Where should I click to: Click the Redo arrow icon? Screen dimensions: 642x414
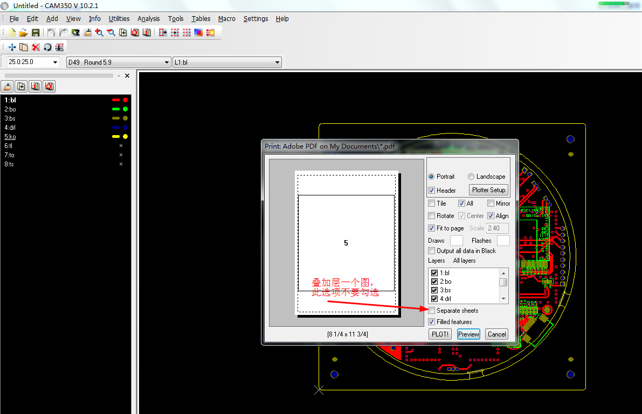tap(64, 33)
